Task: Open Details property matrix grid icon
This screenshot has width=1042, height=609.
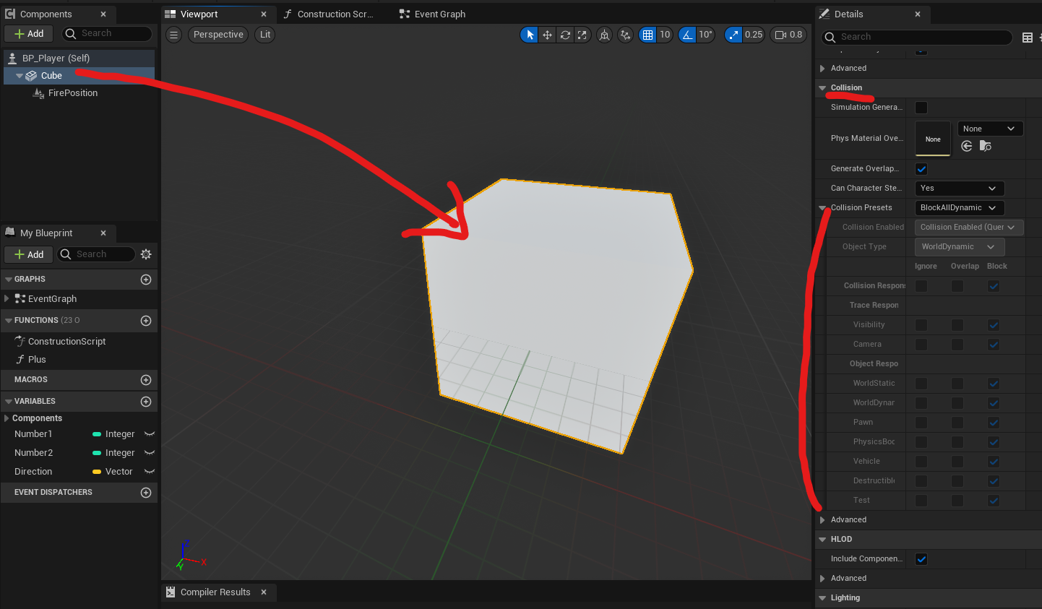Action: [x=1028, y=38]
